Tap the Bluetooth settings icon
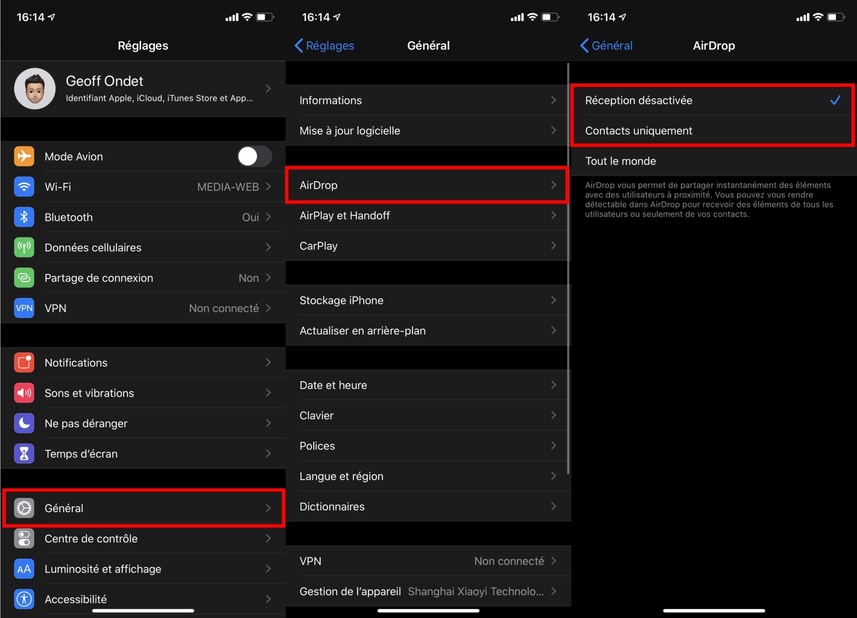 (x=24, y=217)
